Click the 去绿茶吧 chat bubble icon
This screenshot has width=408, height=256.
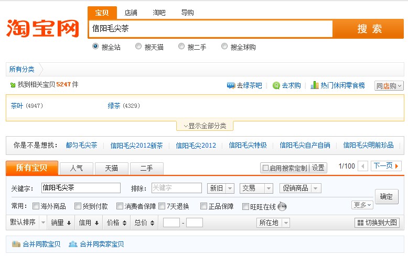(x=231, y=85)
